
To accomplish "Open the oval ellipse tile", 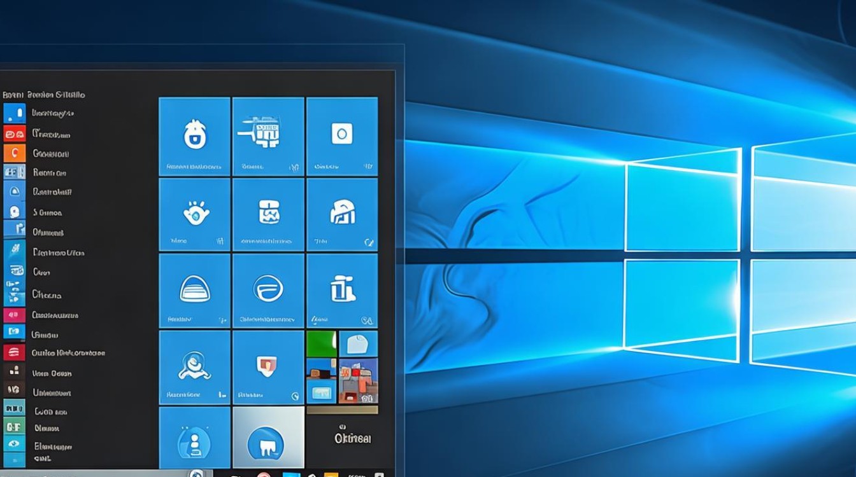I will coord(268,291).
